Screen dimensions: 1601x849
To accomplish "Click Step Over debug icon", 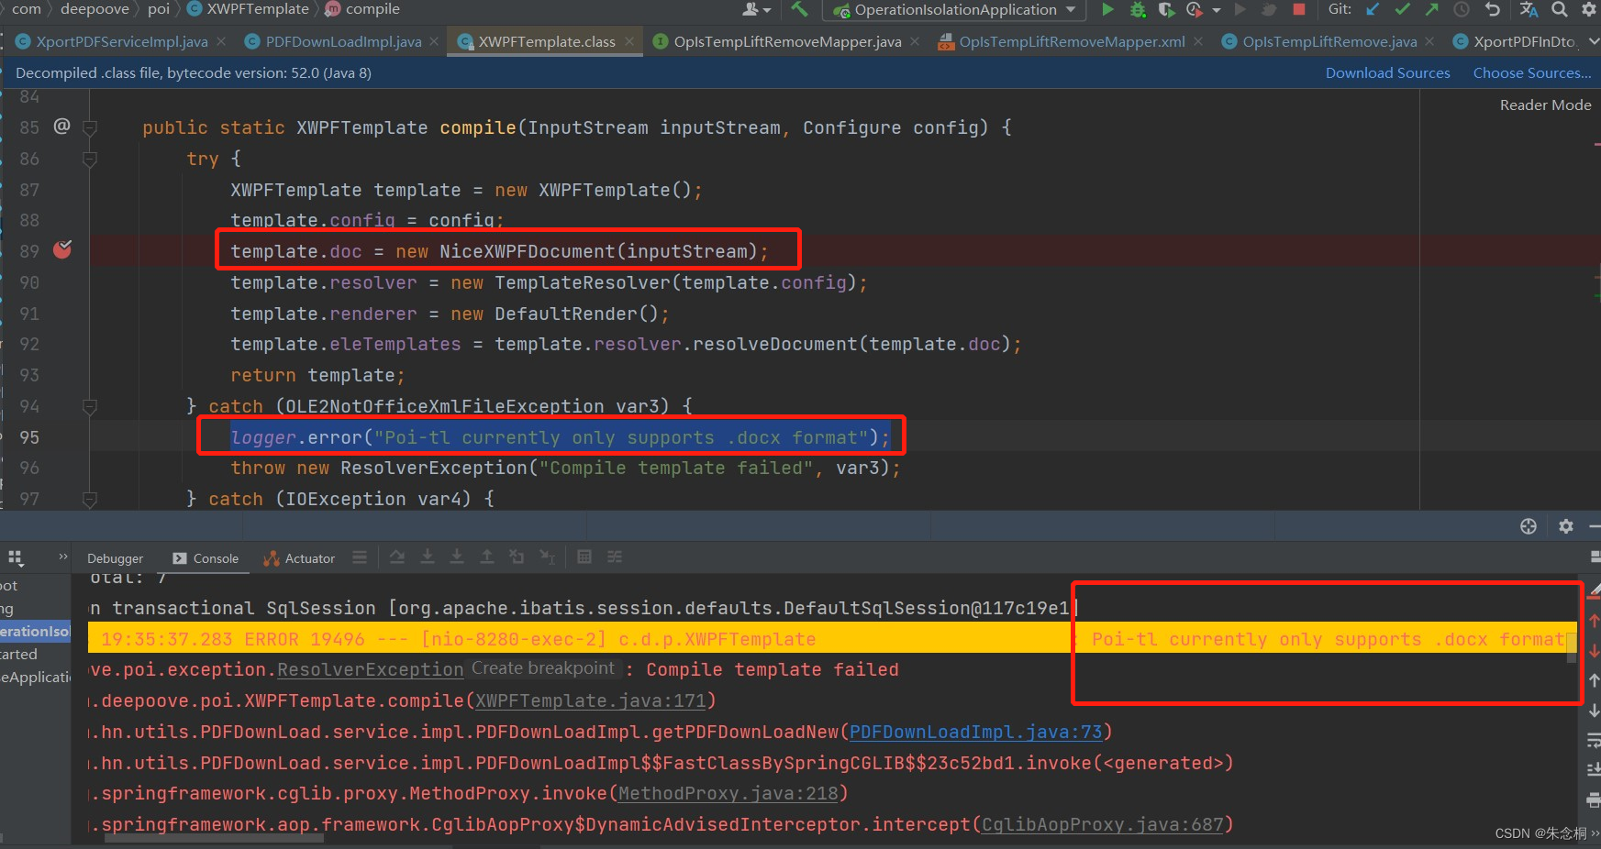I will (x=397, y=557).
